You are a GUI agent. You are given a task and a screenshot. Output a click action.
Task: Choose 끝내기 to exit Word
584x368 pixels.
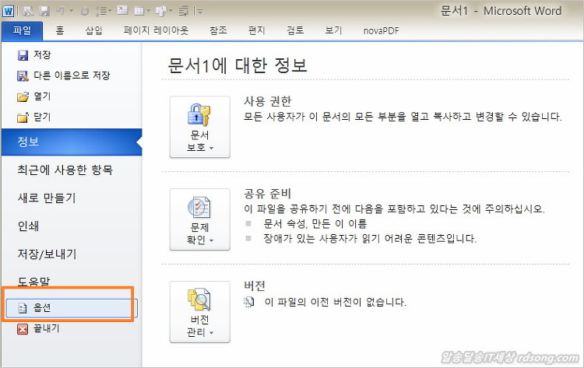coord(47,328)
